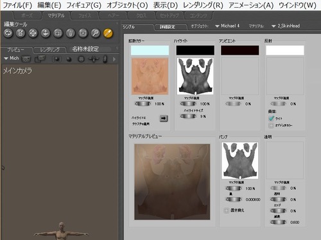This screenshot has width=321, height=240.
Task: Select the Twist editing tool
Action: (x=21, y=33)
